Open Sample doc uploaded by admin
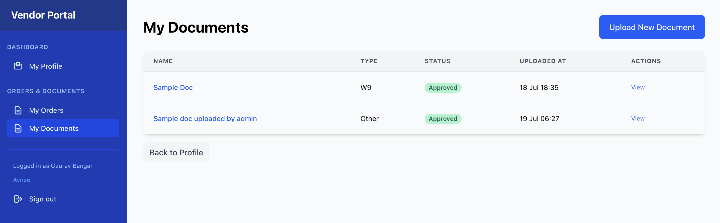This screenshot has width=720, height=223. tap(205, 119)
